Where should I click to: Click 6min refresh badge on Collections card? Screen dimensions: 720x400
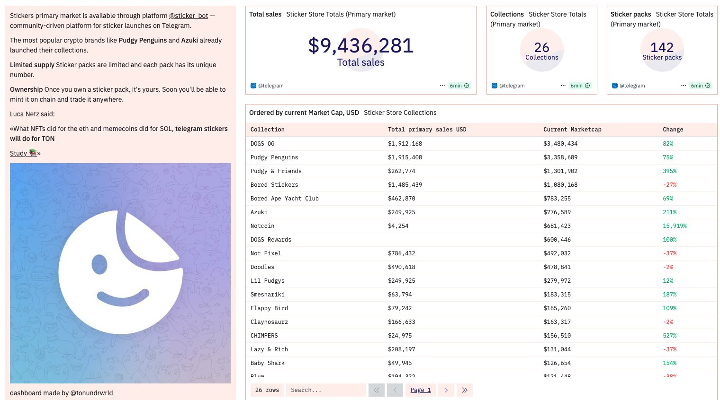pos(580,86)
